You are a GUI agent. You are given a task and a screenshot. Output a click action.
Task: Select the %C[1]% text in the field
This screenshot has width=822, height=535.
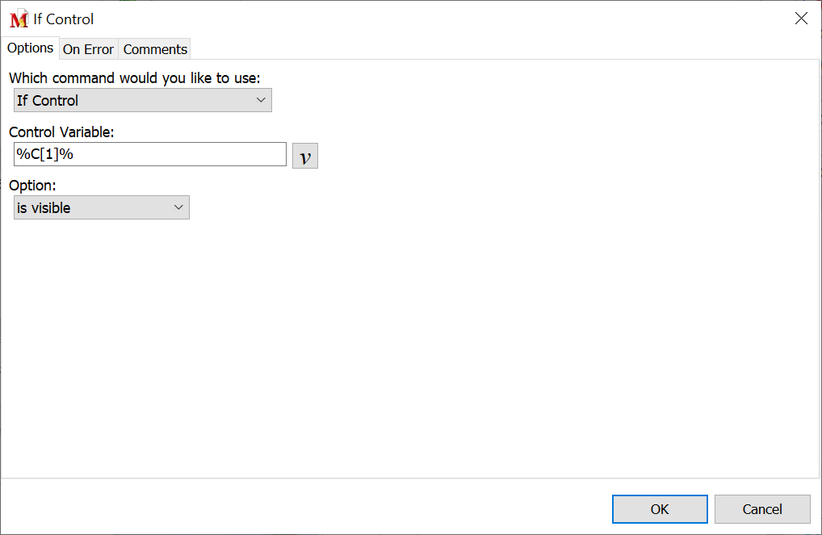[44, 154]
